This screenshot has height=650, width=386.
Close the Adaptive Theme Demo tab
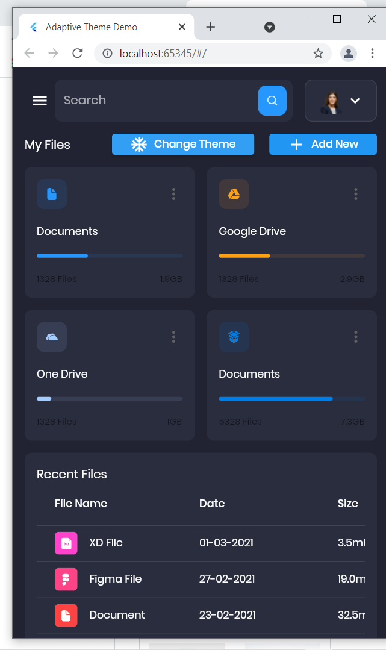tap(182, 27)
